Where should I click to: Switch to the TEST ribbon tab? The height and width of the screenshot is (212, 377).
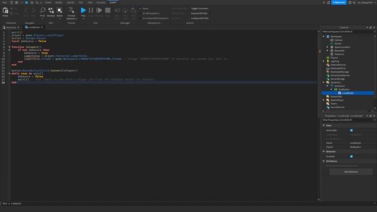(x=81, y=2)
